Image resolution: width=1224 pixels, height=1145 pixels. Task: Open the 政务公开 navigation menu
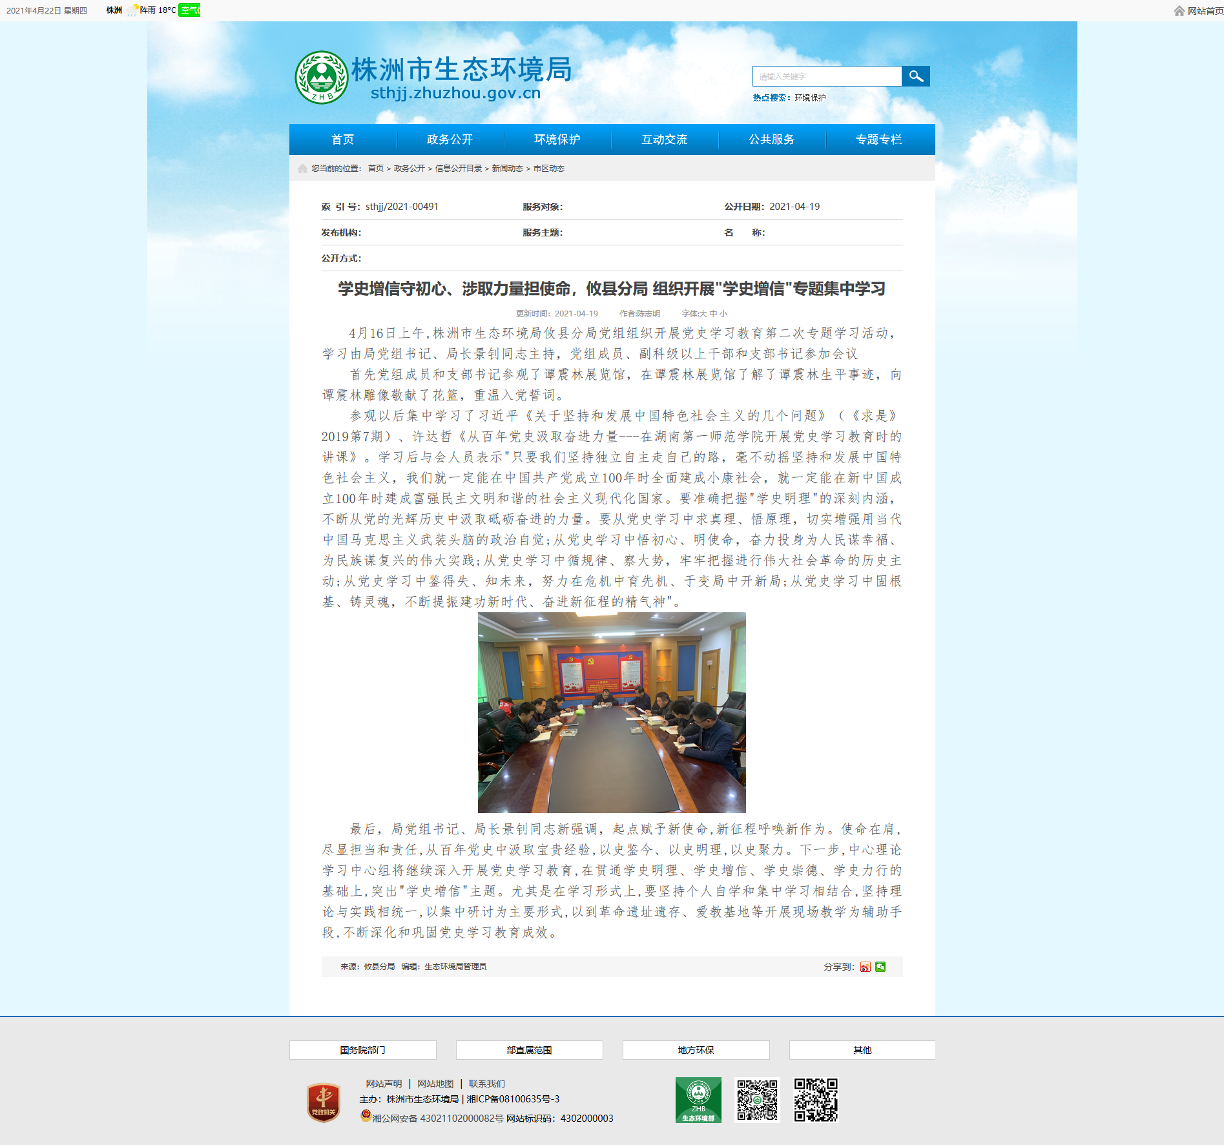tap(450, 139)
